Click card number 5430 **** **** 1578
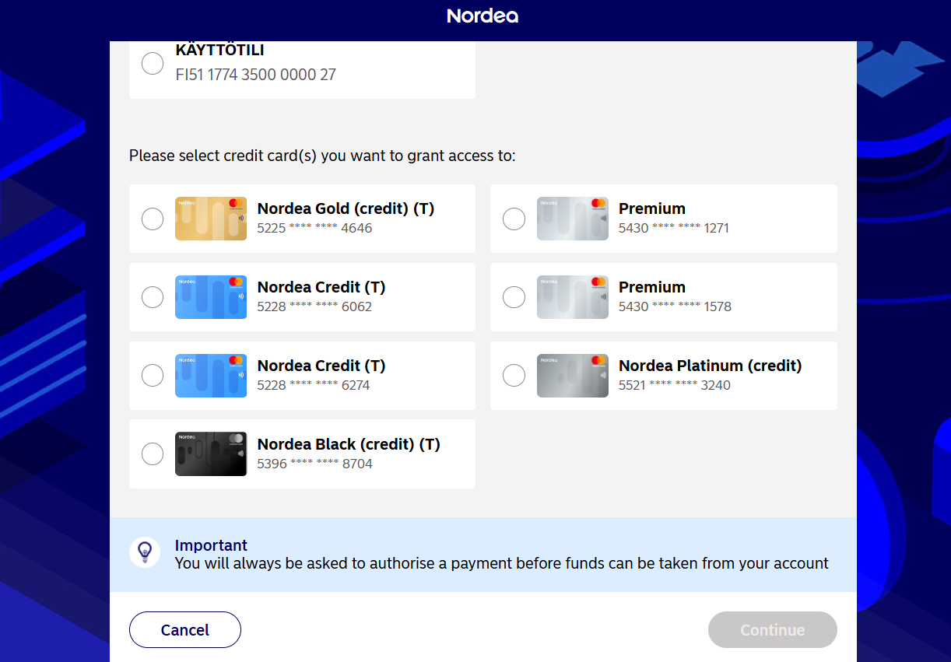This screenshot has width=951, height=662. click(x=675, y=307)
